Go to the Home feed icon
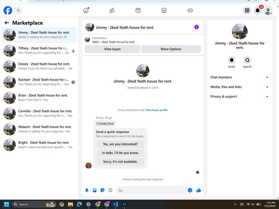279x209 pixels. (86, 10)
